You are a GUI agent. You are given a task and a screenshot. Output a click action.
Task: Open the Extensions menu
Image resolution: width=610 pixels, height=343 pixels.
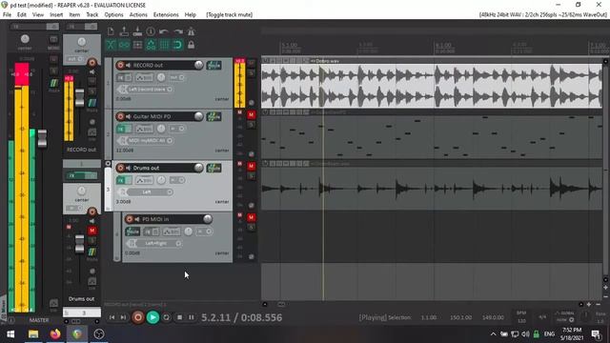[166, 15]
